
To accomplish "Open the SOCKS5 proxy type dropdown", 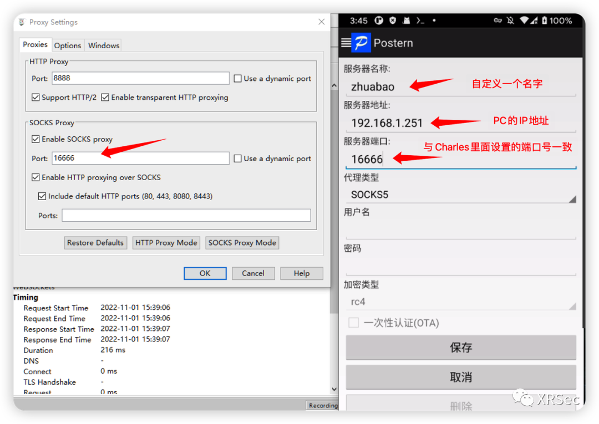I will tap(461, 195).
